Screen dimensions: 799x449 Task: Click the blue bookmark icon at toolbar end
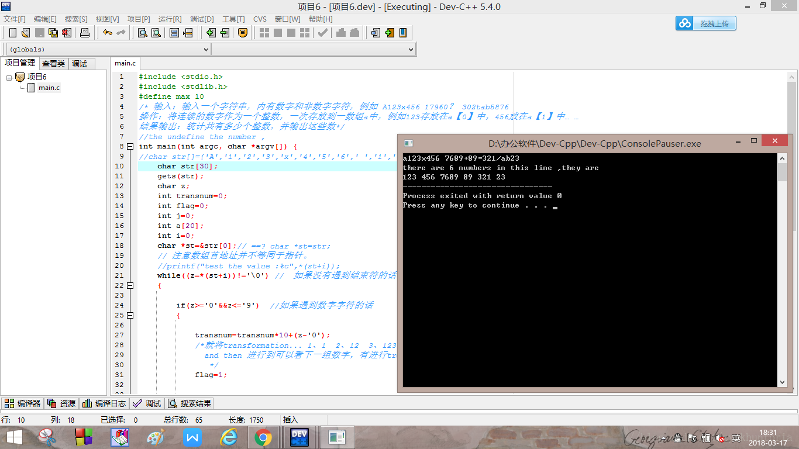403,33
